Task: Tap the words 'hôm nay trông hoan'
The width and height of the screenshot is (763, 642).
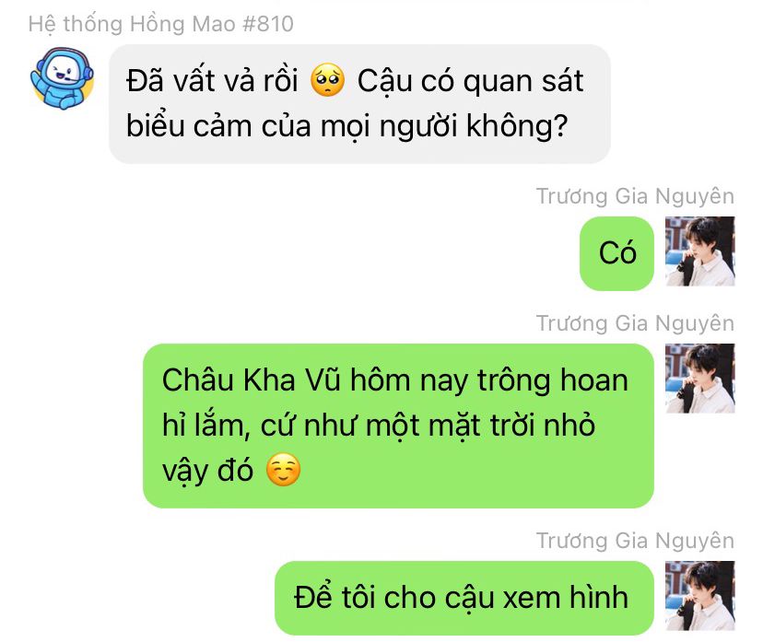Action: [489, 379]
